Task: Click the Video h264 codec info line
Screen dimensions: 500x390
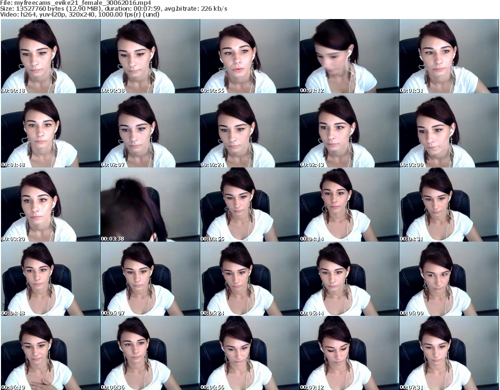Action: [80, 14]
